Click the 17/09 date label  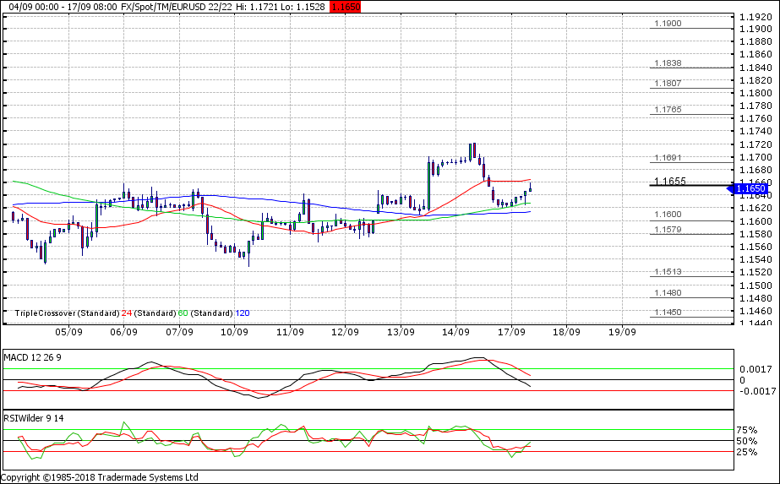click(511, 332)
